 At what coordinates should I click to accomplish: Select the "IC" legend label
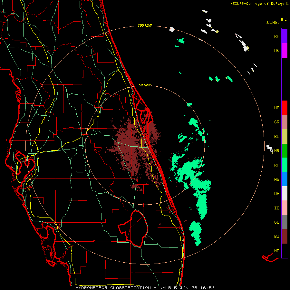click(276, 208)
